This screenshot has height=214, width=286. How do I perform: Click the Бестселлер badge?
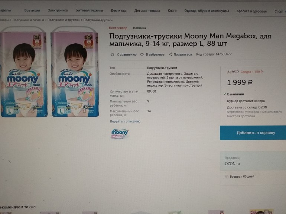click(118, 28)
